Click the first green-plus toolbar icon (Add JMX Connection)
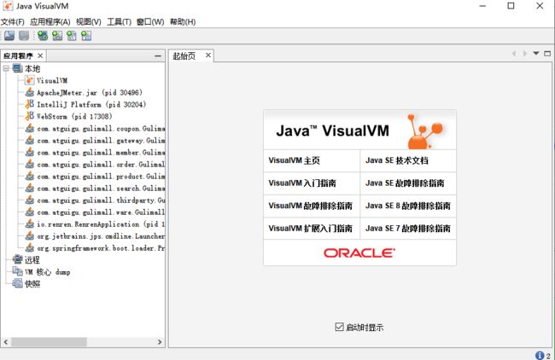555x360 pixels. pyautogui.click(x=43, y=35)
